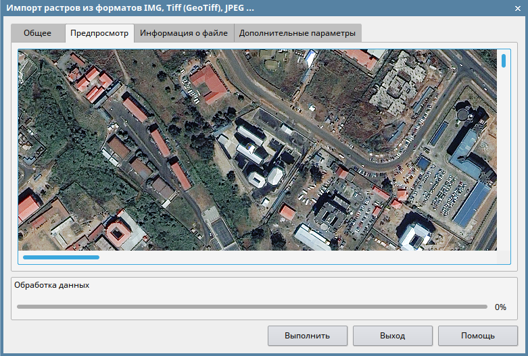Click the vertical scrollbar thumb in preview
Screen dimensions: 528x356
click(x=504, y=61)
